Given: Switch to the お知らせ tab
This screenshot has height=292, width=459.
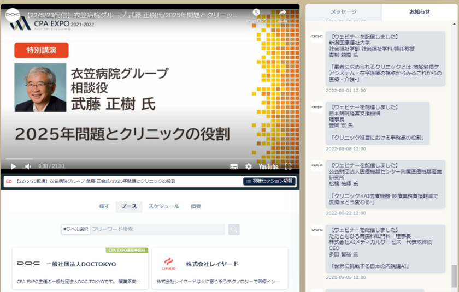Looking at the screenshot, I should (x=420, y=11).
